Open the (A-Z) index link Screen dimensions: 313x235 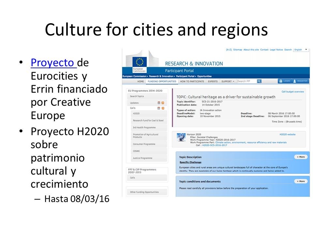[x=229, y=50]
